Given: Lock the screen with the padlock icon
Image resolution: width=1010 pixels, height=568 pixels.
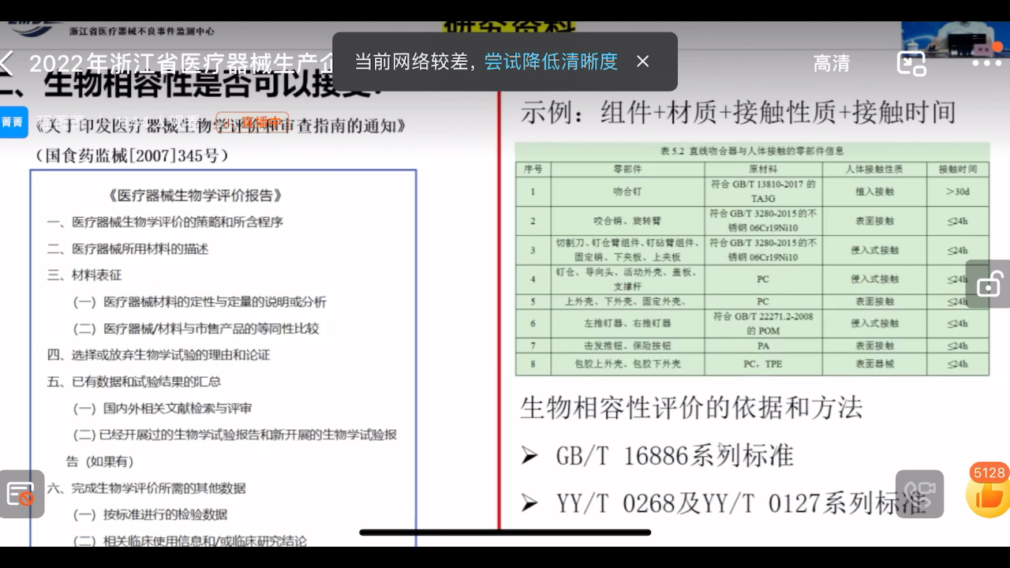Looking at the screenshot, I should point(989,284).
